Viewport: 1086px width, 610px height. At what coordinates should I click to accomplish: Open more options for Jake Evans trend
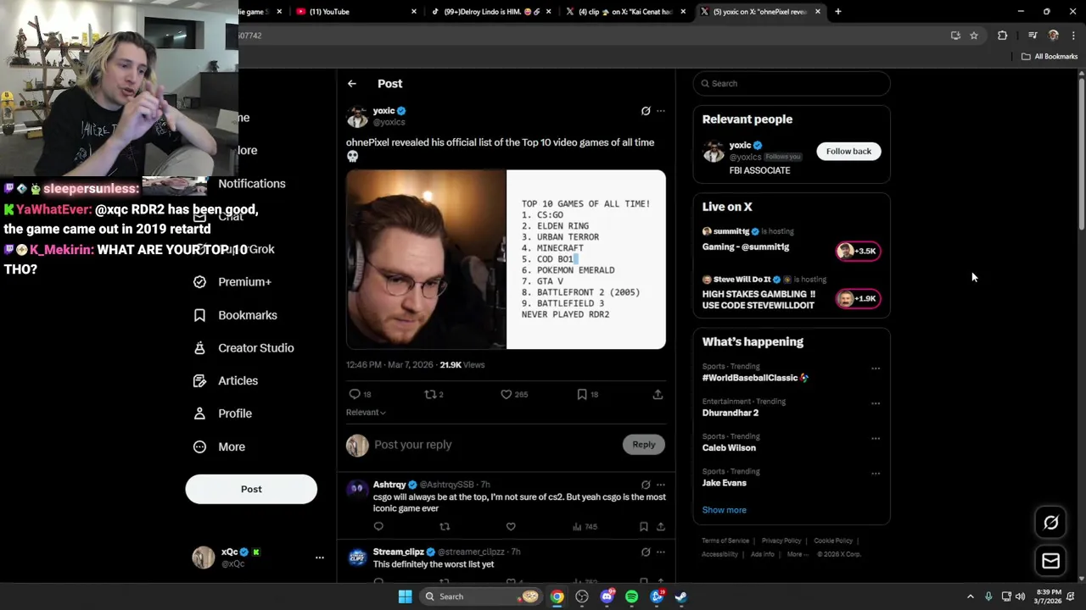876,473
